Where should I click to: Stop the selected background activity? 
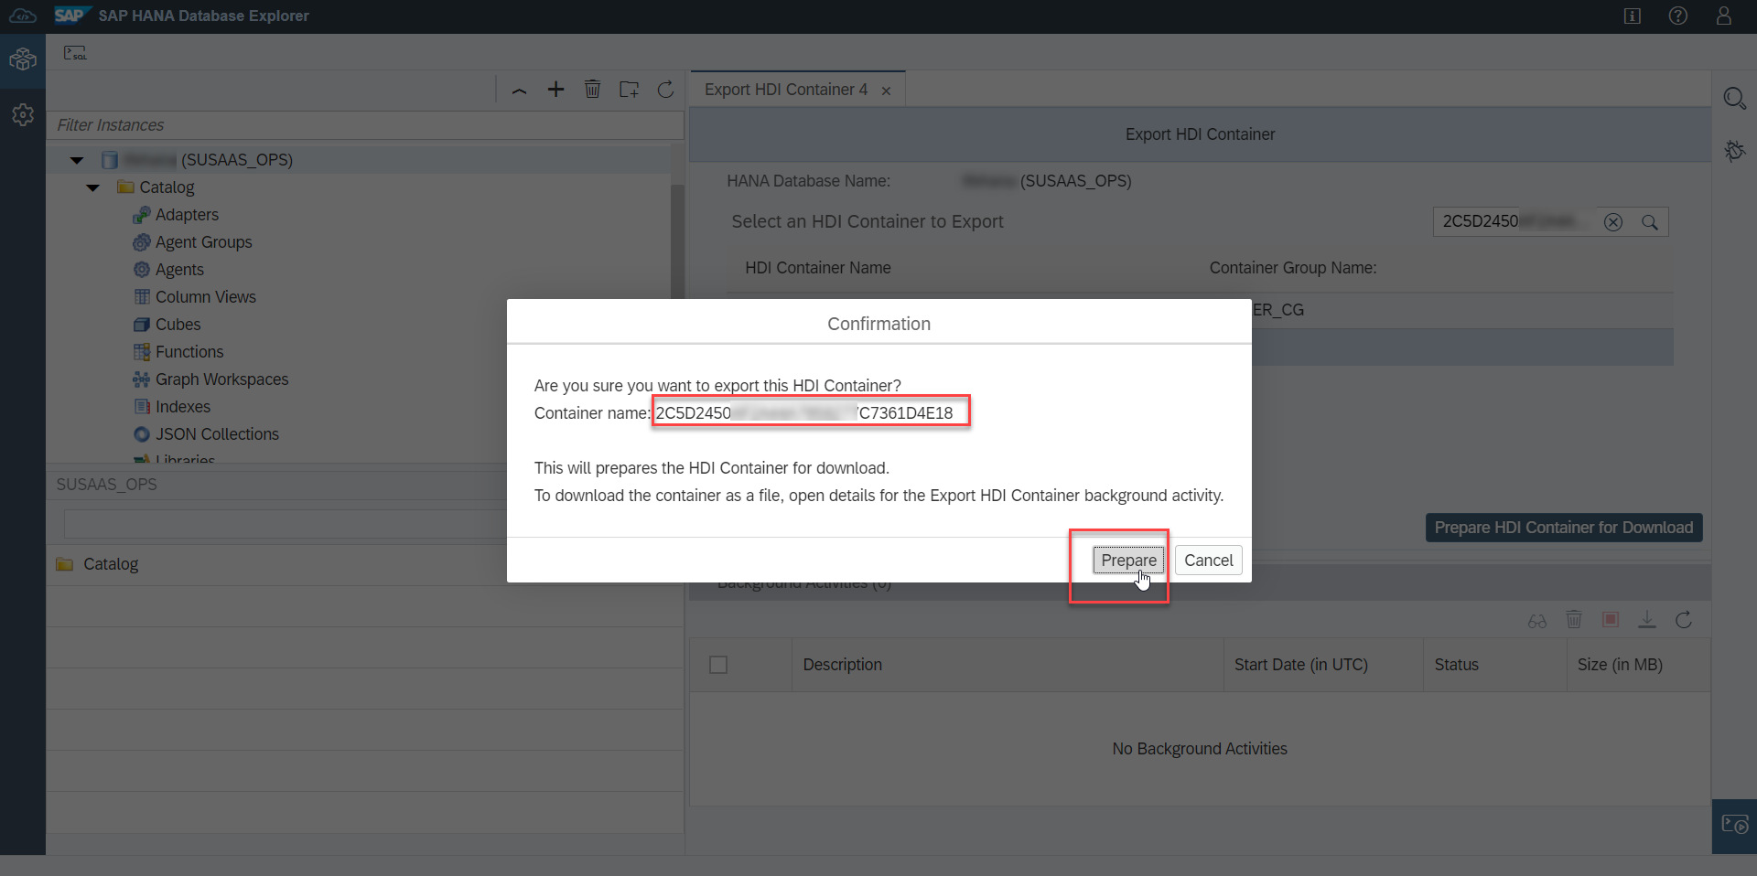1611,620
